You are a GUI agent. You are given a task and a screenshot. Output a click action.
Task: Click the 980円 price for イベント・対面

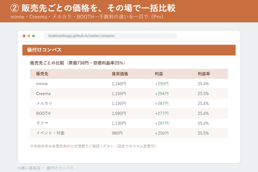point(117,133)
